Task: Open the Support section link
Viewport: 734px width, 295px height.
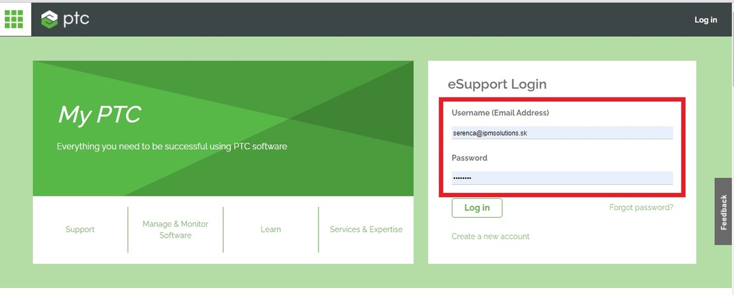Action: pyautogui.click(x=80, y=229)
